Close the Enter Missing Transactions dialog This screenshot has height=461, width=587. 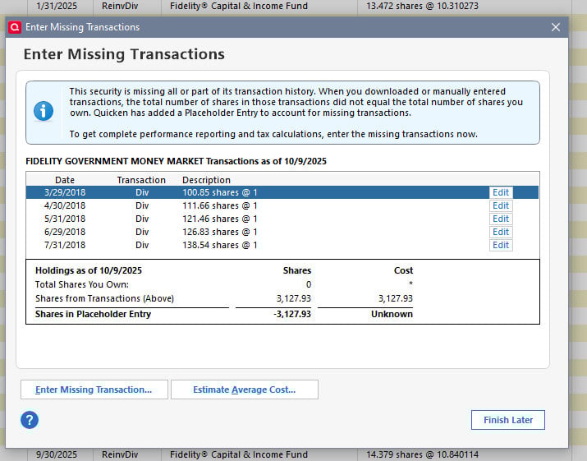click(x=556, y=27)
